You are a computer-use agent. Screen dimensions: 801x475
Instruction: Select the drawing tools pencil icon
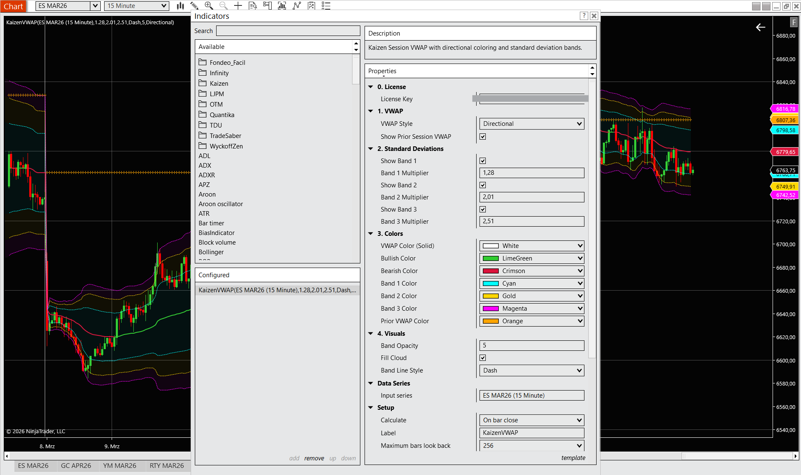(x=194, y=6)
